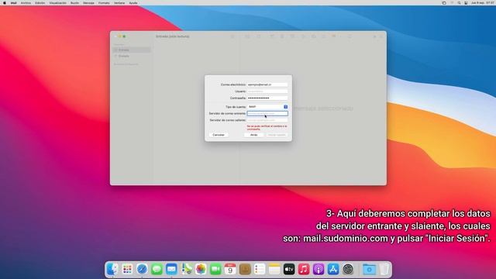Open the Mensaje menu
Image resolution: width=496 pixels, height=279 pixels.
(x=88, y=3)
